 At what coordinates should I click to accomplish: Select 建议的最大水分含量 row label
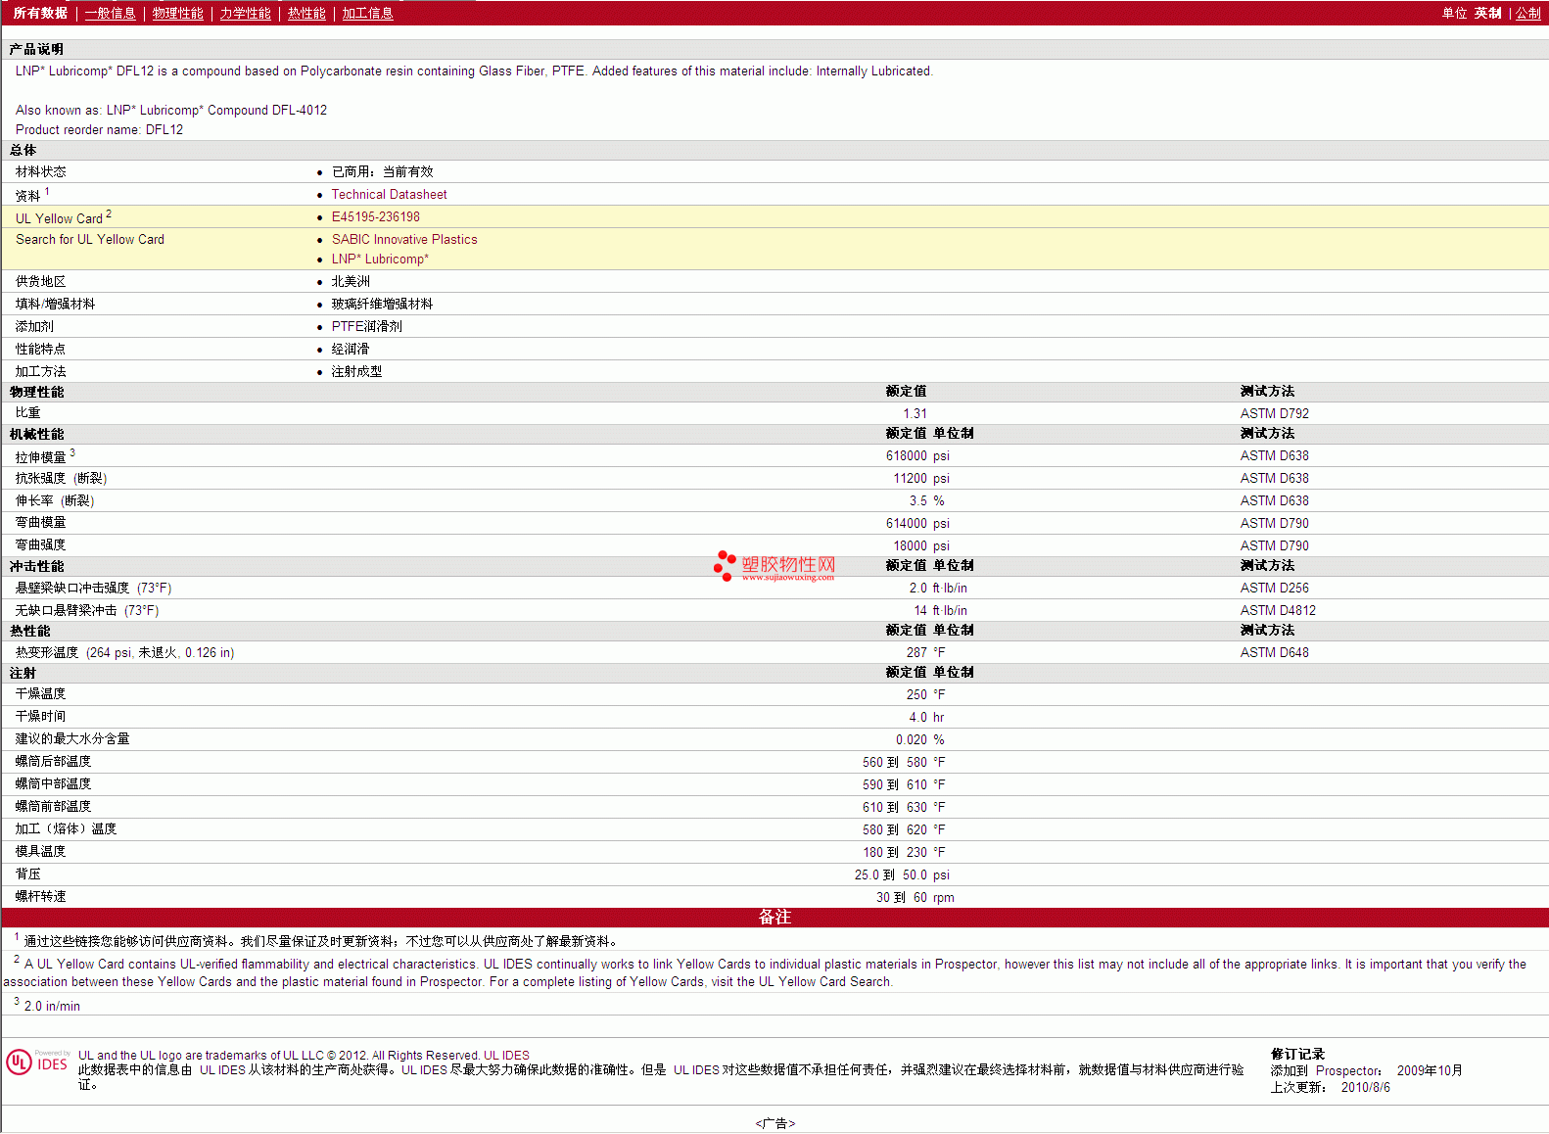pyautogui.click(x=72, y=738)
